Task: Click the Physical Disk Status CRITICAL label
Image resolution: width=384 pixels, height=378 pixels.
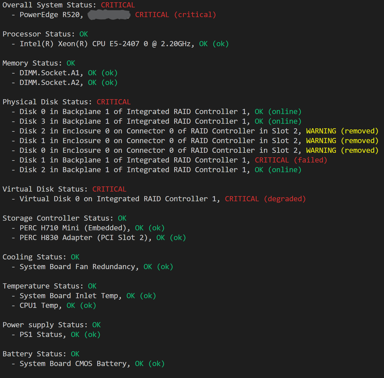Action: pos(113,102)
